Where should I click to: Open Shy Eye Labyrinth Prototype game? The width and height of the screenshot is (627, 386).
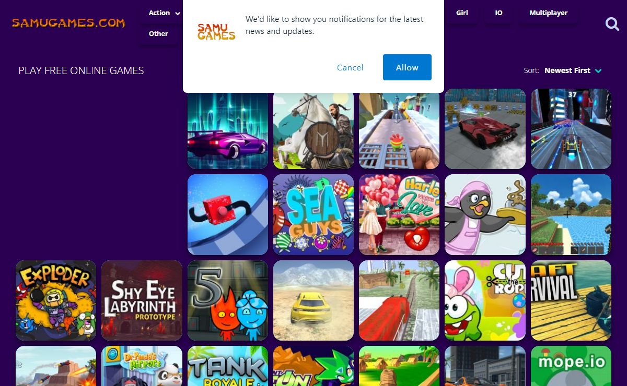[x=142, y=300]
